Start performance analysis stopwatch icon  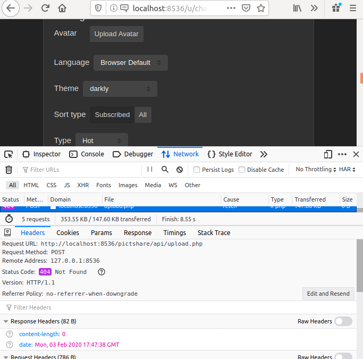tap(9, 219)
